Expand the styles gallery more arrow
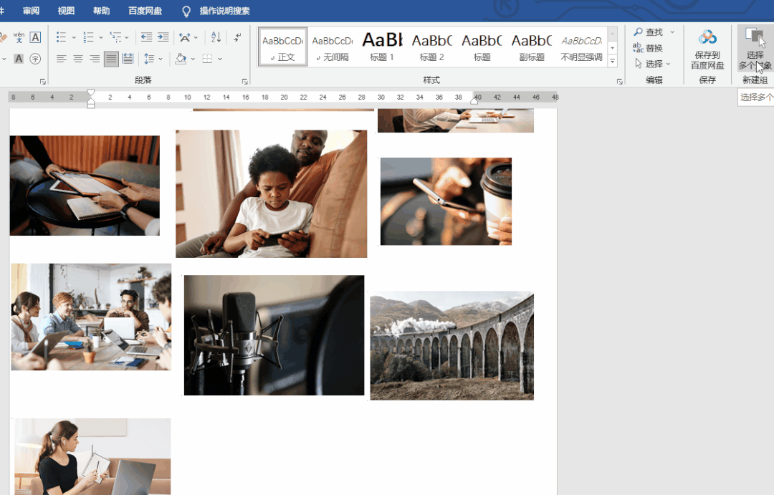 coord(612,62)
